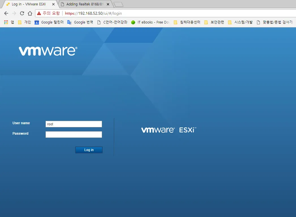296x217 pixels.
Task: Click the browser home icon
Action: [x=30, y=13]
